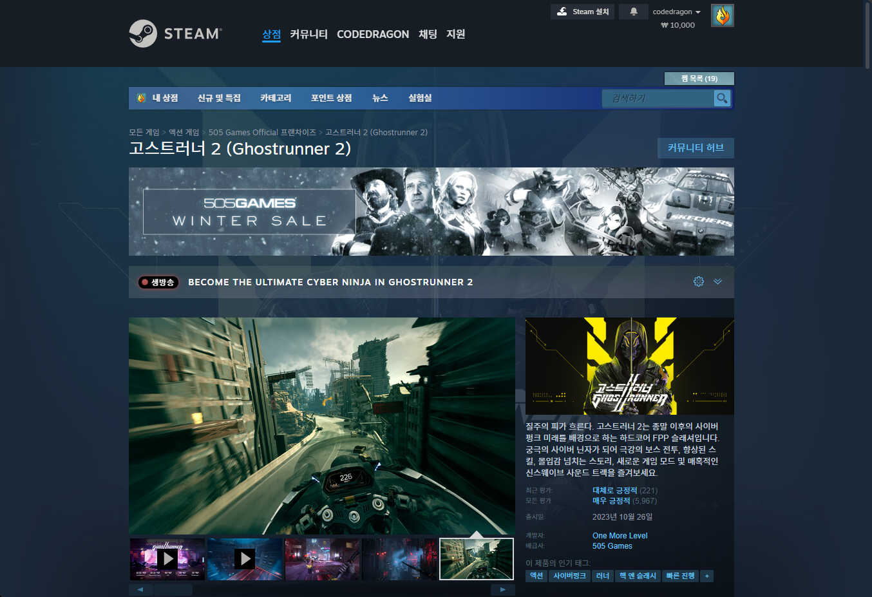Image resolution: width=872 pixels, height=597 pixels.
Task: Open the 찜 목록 (19) button
Action: tap(699, 79)
